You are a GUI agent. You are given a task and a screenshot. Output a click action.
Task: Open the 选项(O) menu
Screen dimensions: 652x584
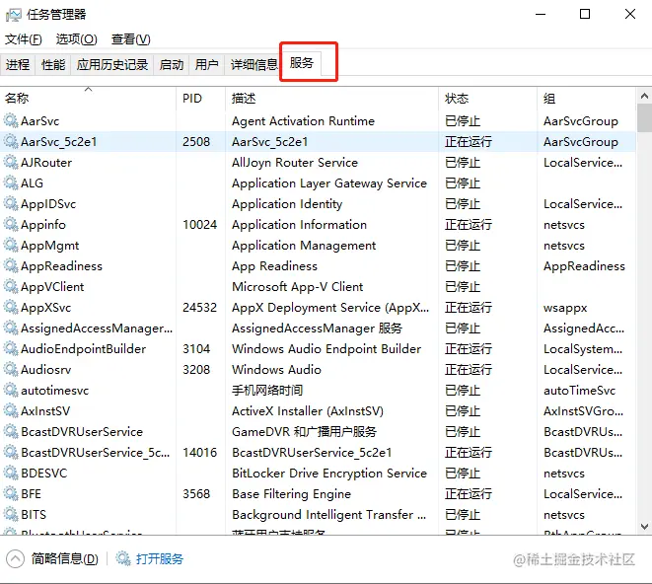coord(77,39)
